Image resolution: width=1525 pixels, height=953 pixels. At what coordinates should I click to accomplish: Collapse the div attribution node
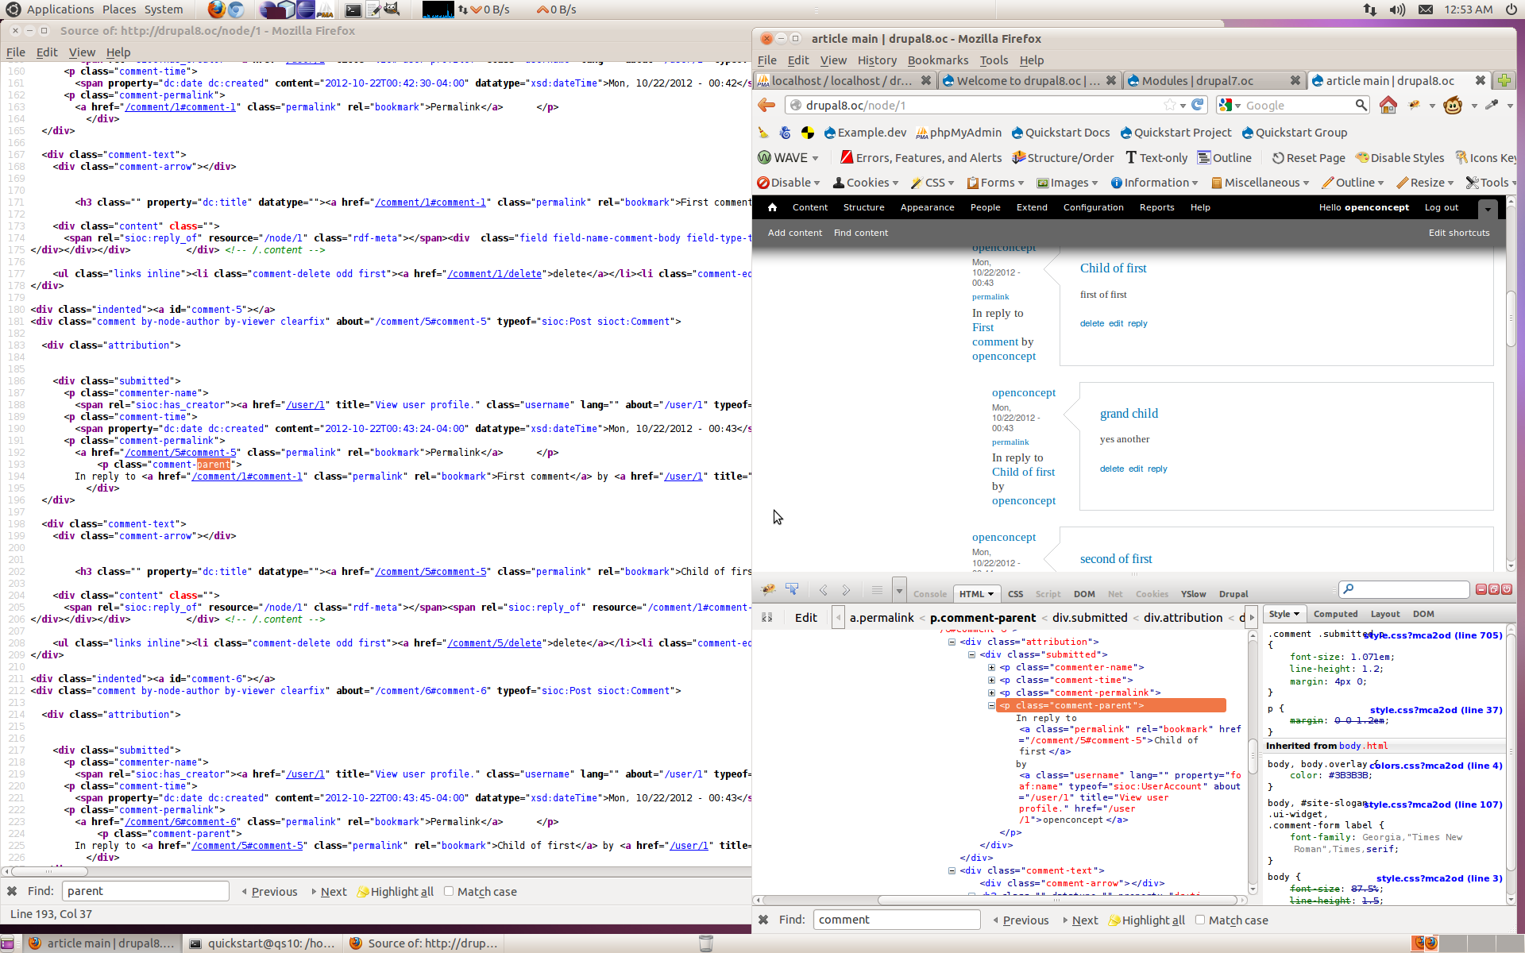pos(952,642)
